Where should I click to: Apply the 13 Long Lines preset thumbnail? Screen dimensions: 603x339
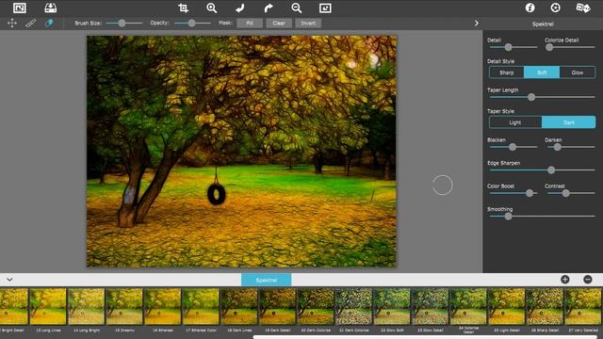coord(48,307)
